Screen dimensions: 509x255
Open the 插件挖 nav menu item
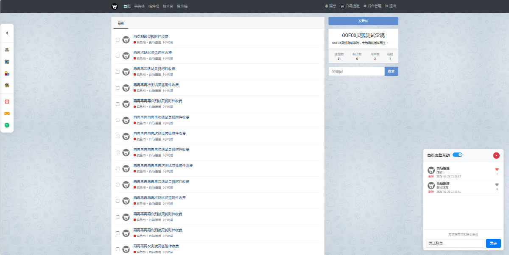(x=154, y=6)
